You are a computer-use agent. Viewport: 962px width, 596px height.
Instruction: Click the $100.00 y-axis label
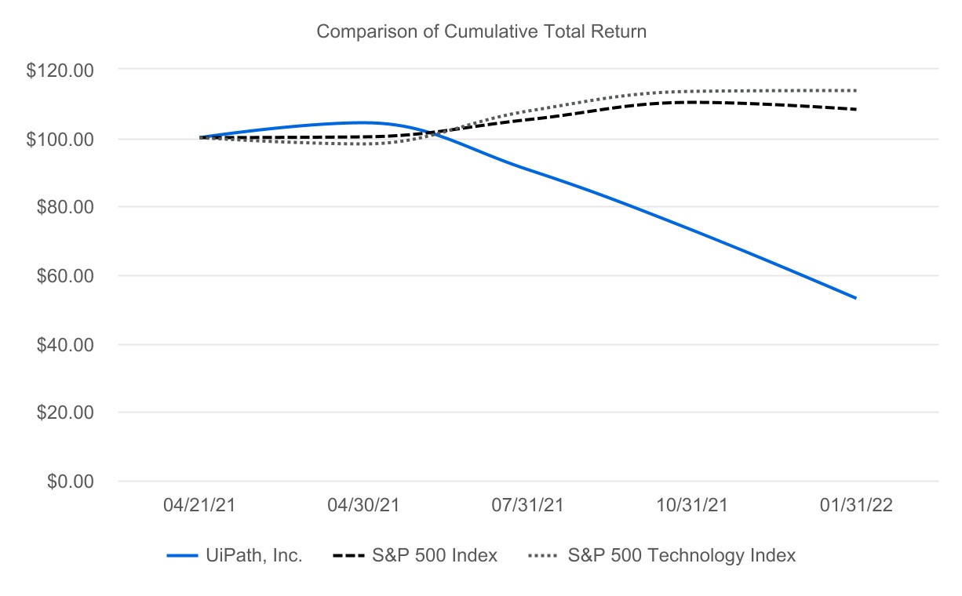point(60,139)
